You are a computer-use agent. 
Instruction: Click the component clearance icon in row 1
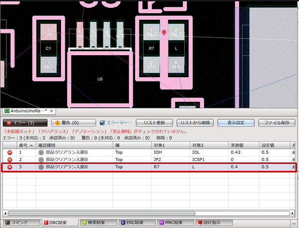click(x=41, y=152)
